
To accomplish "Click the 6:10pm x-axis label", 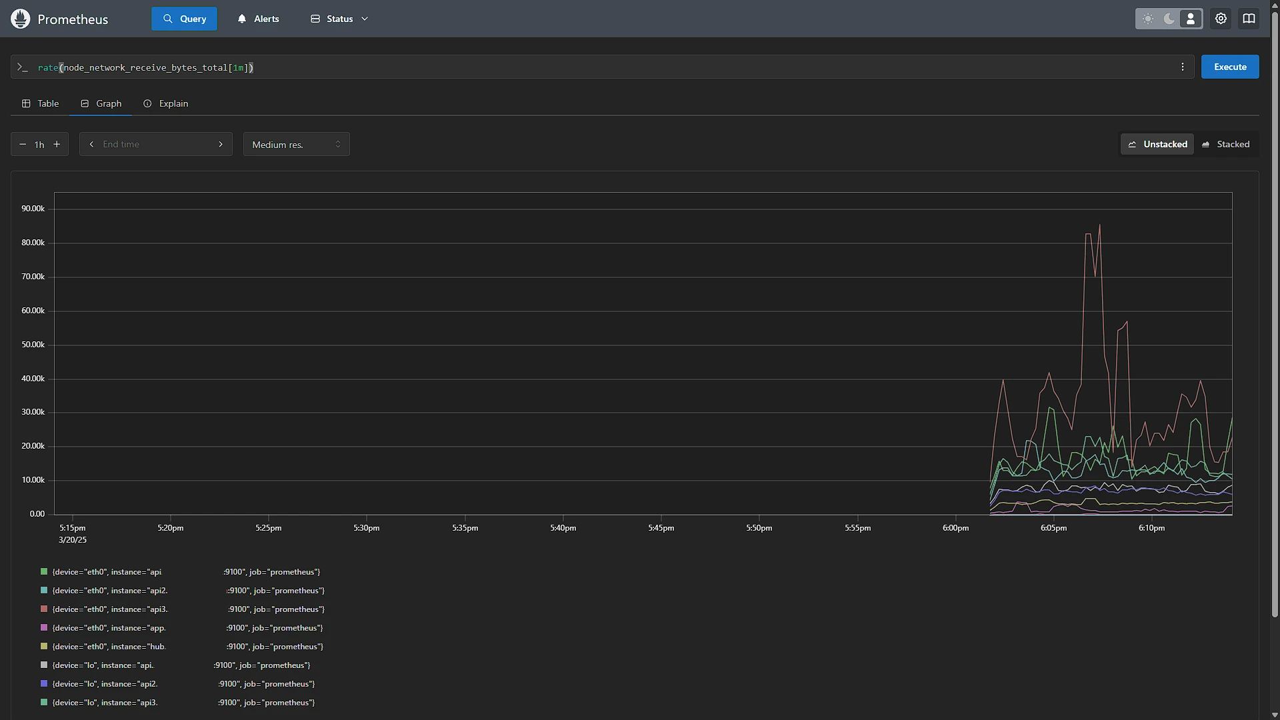I will pyautogui.click(x=1151, y=528).
